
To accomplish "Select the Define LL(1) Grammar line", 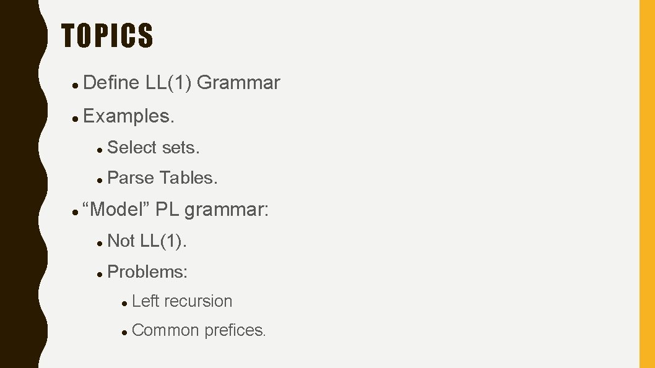I will [182, 83].
